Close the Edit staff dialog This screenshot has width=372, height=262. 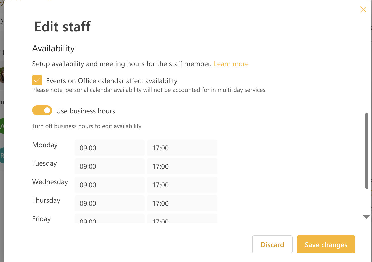pos(363,9)
